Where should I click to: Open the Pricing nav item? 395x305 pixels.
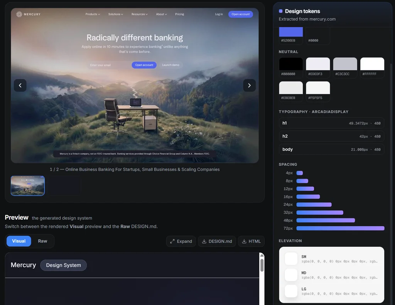pyautogui.click(x=180, y=14)
